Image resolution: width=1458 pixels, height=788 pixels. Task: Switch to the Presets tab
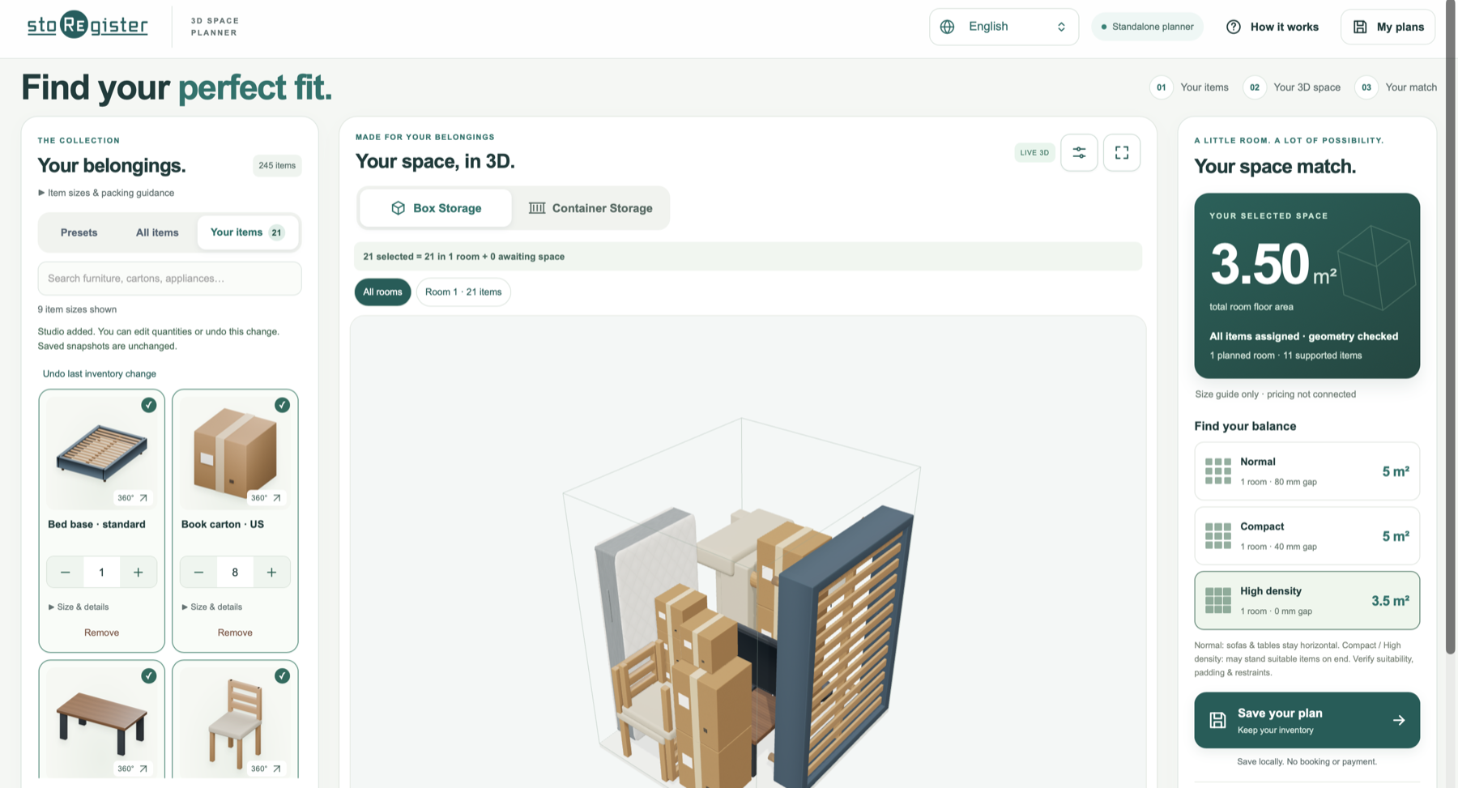(x=79, y=232)
